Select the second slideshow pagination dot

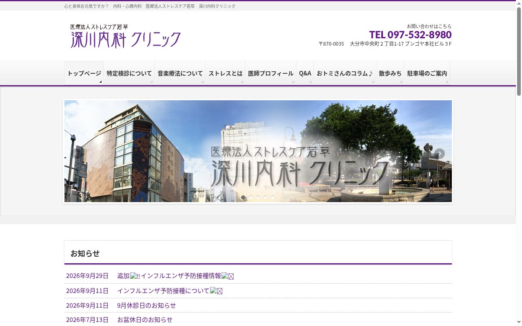point(251,197)
